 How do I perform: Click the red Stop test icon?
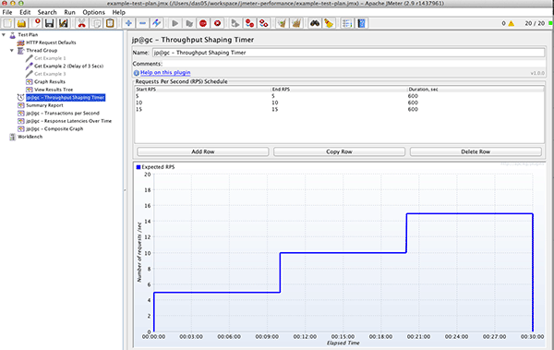tap(203, 23)
